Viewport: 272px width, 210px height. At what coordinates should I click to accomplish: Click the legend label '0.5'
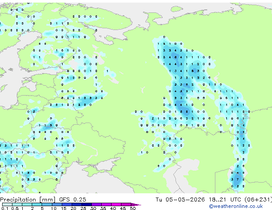15,208
